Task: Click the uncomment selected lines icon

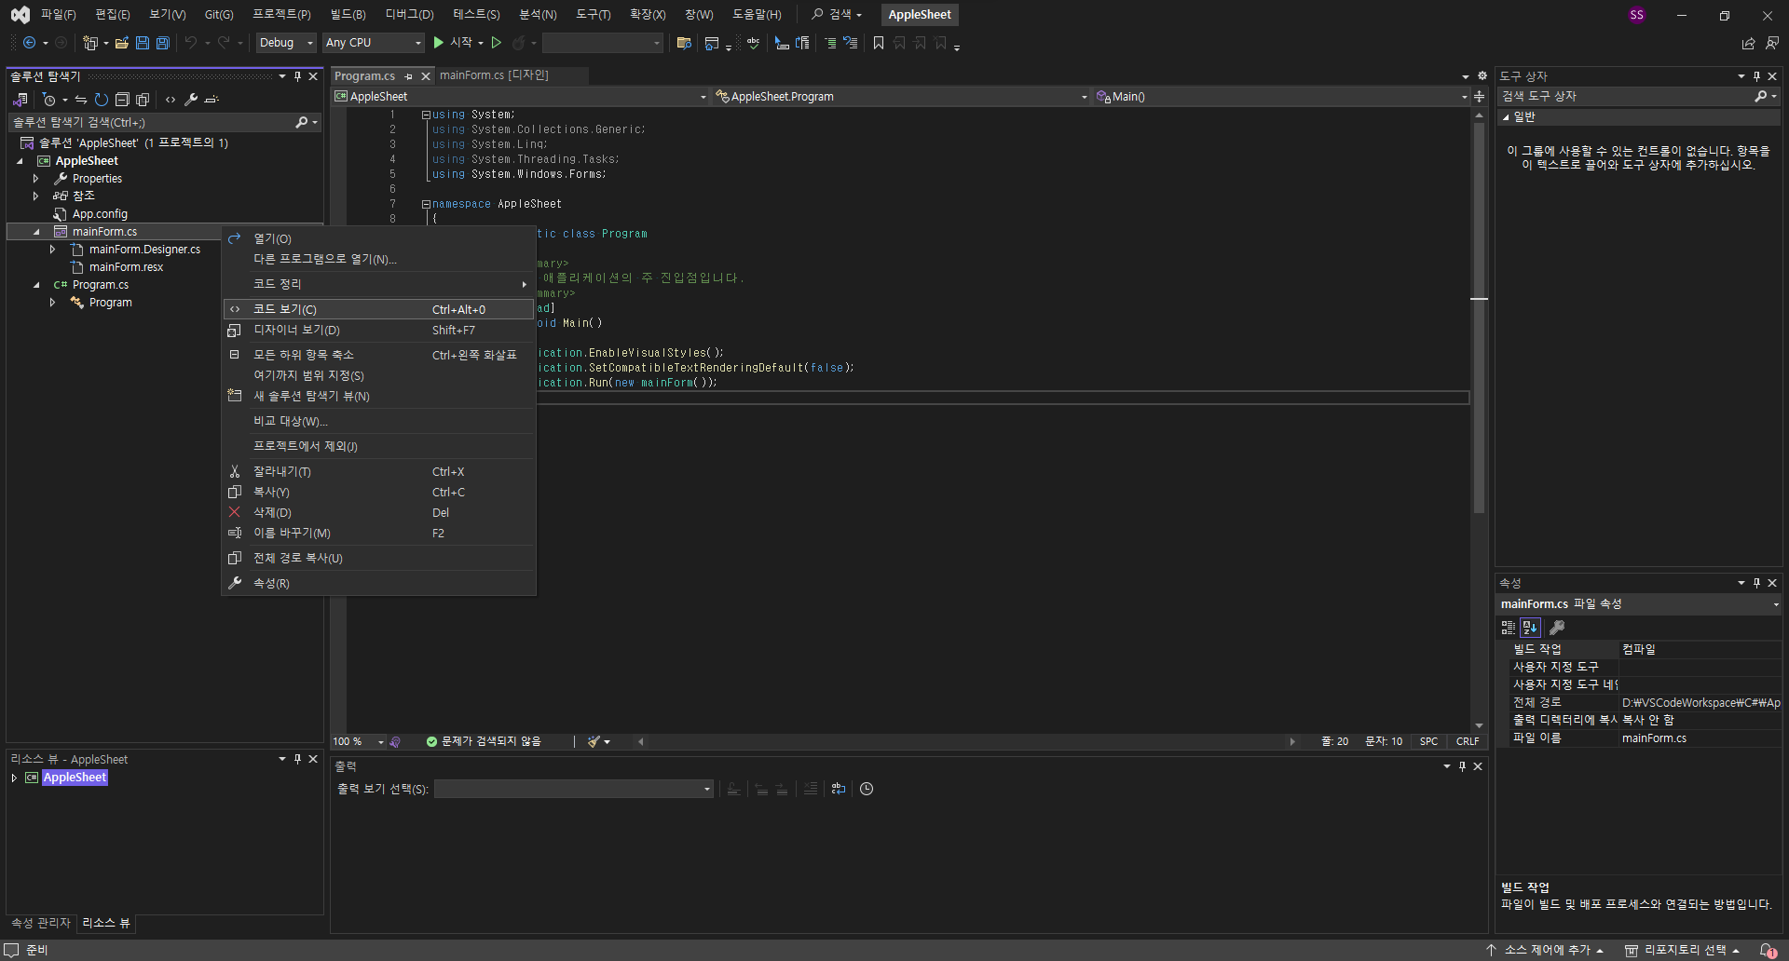Action: 850,43
